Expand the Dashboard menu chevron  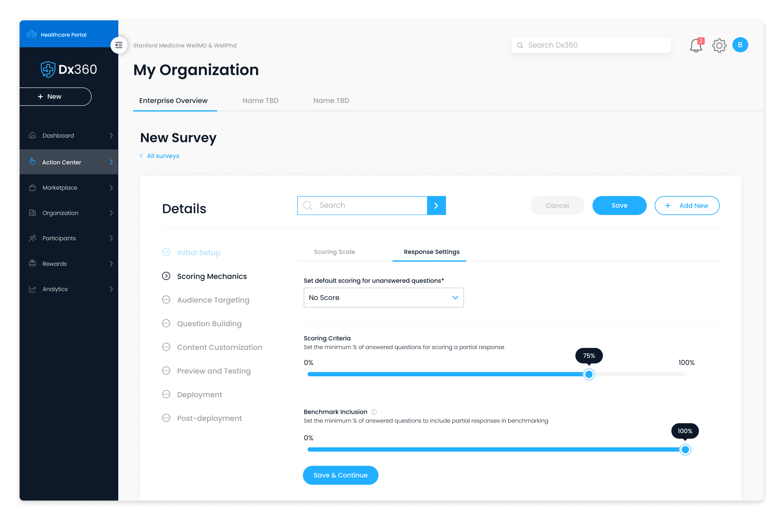pyautogui.click(x=111, y=135)
